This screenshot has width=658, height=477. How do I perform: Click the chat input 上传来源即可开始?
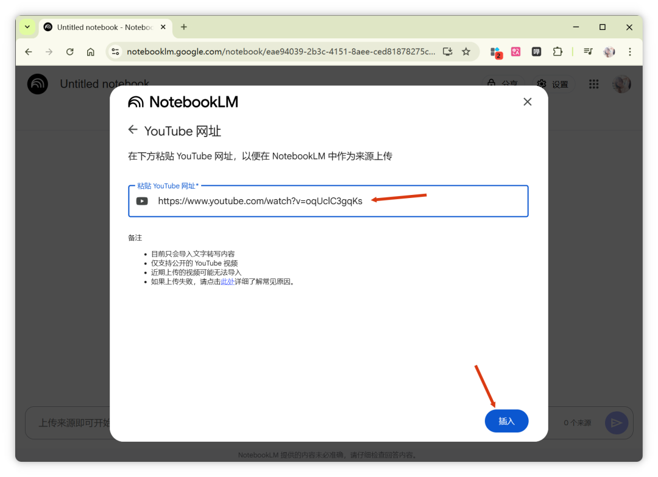(74, 423)
